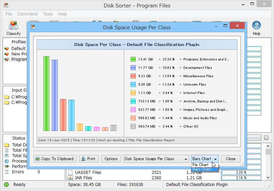Viewport: 274px width, 191px height.
Task: Click the tall green bar in chart
Action: (x=46, y=94)
